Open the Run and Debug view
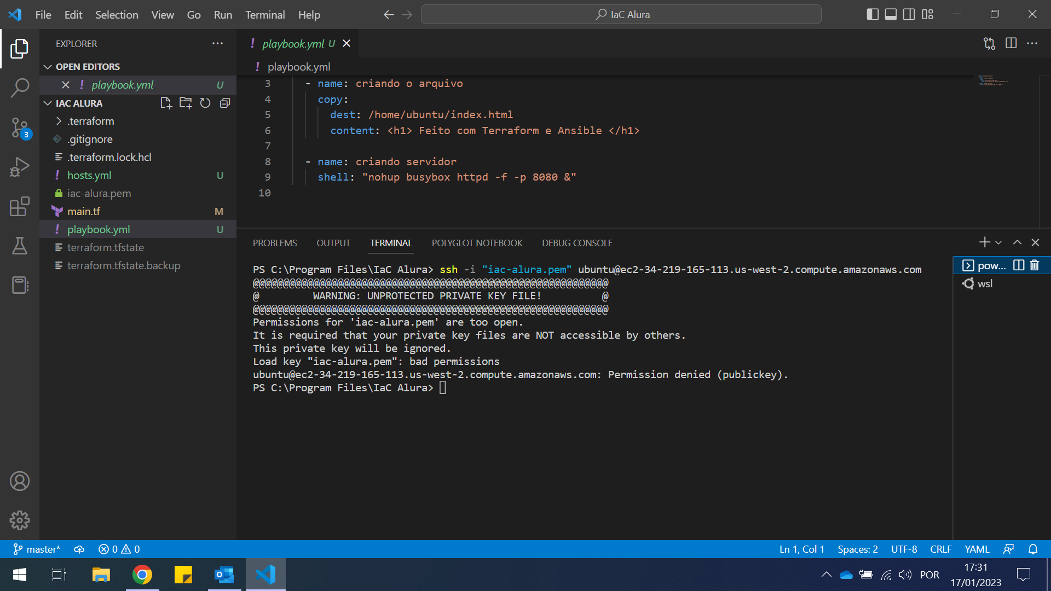The width and height of the screenshot is (1051, 591). [20, 167]
